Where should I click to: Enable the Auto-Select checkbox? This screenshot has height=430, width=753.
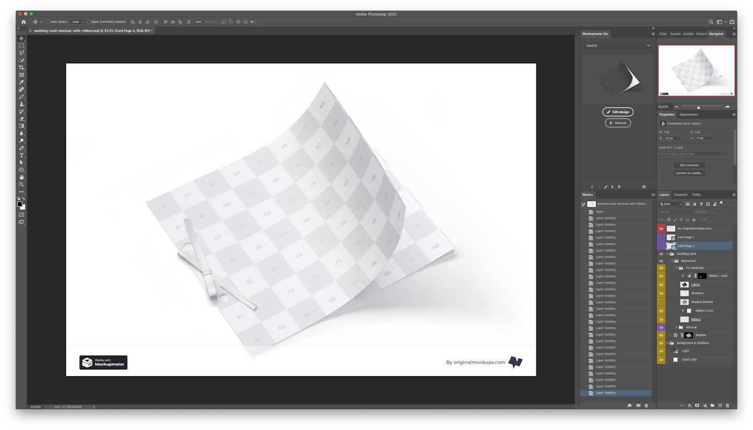(48, 22)
